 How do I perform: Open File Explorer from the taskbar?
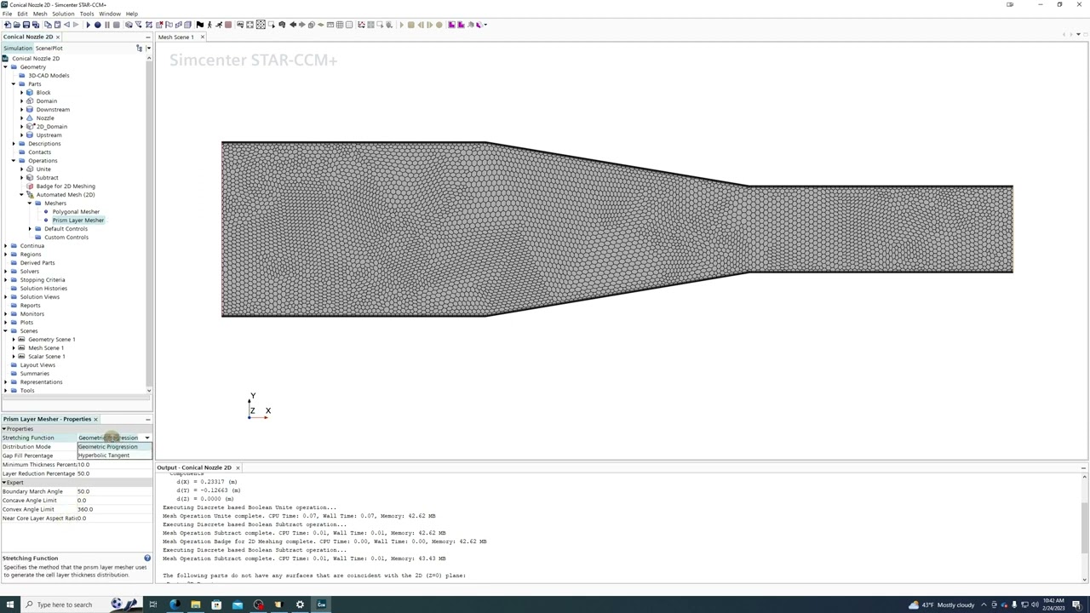click(195, 604)
